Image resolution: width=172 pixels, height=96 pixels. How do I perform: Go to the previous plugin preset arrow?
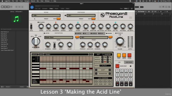pos(36,9)
